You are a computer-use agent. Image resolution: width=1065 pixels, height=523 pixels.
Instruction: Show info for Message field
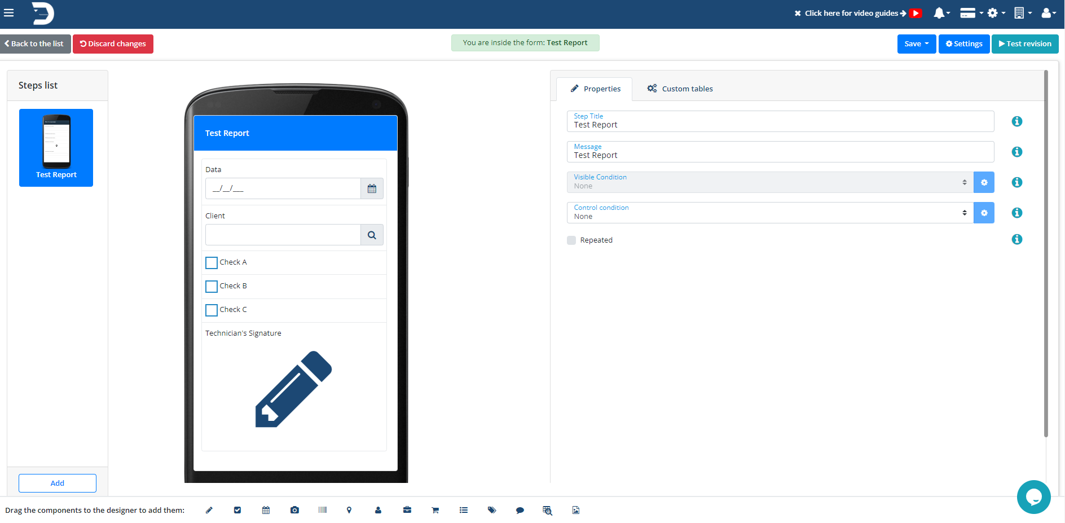coord(1017,152)
